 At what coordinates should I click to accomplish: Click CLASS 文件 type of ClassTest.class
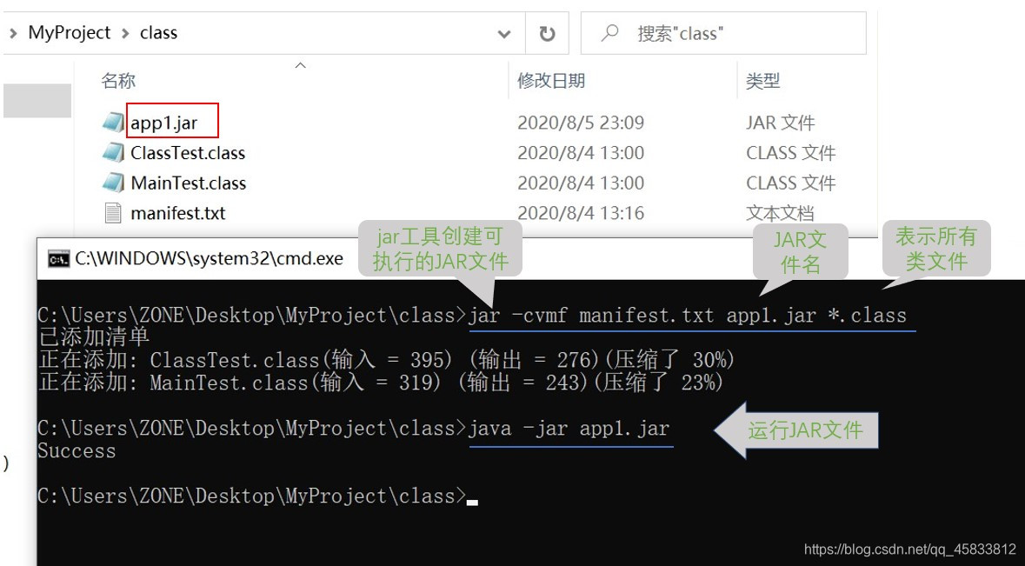[x=791, y=152]
